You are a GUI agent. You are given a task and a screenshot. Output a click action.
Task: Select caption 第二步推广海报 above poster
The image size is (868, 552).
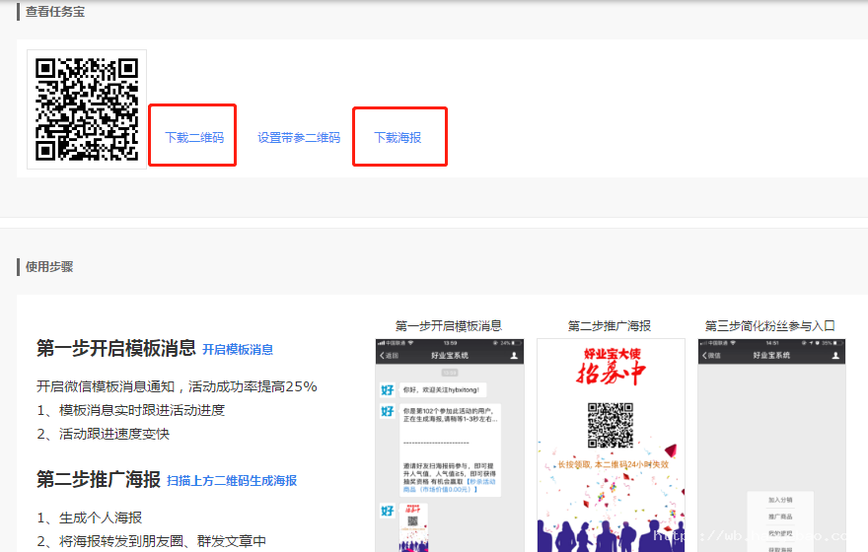pyautogui.click(x=610, y=326)
